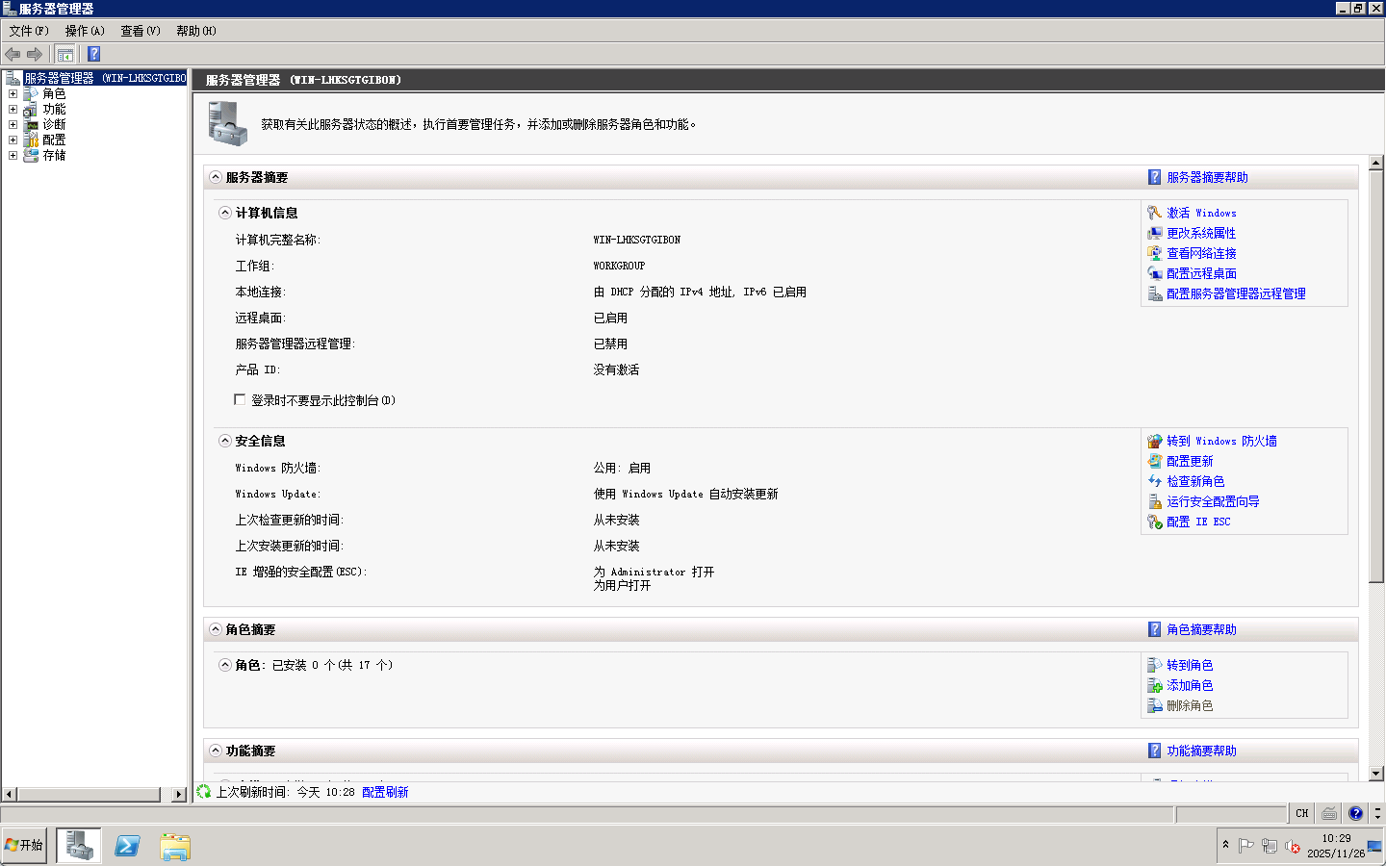
Task: Click the Action Center flag tray icon
Action: coord(1246,846)
